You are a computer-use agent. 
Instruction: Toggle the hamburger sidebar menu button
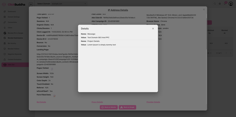tap(31, 4)
